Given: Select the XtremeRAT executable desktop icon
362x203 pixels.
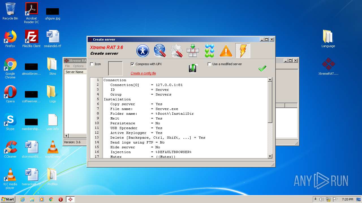Looking at the screenshot, I should (x=328, y=67).
